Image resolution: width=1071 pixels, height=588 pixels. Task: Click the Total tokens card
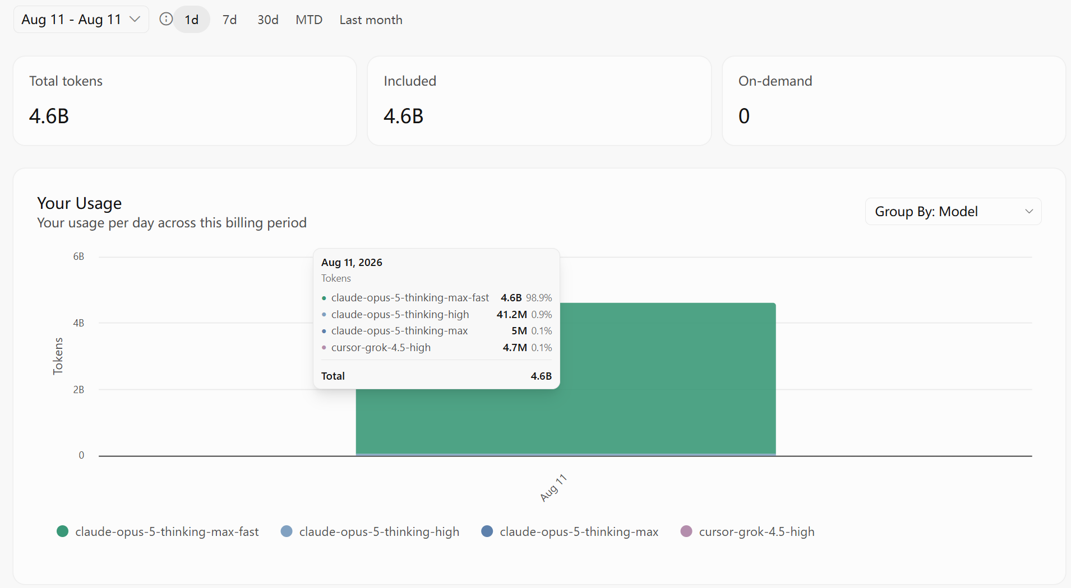tap(185, 101)
